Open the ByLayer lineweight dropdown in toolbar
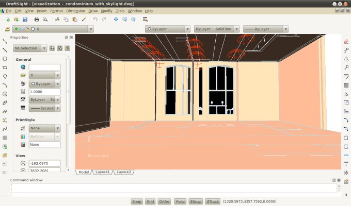Viewport: 351px width, 206px height. pos(266,29)
